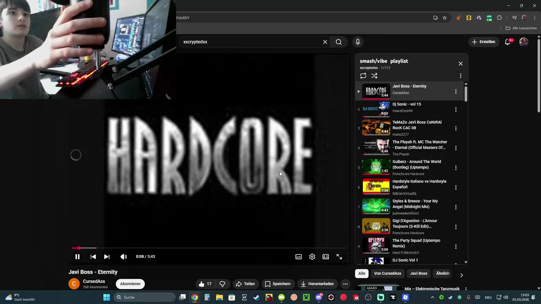The width and height of the screenshot is (541, 304).
Task: Toggle subtitles/captions in the player
Action: [298, 257]
